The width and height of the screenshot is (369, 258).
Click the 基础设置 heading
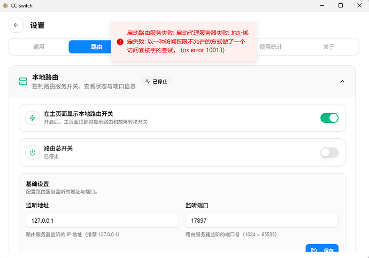(37, 184)
